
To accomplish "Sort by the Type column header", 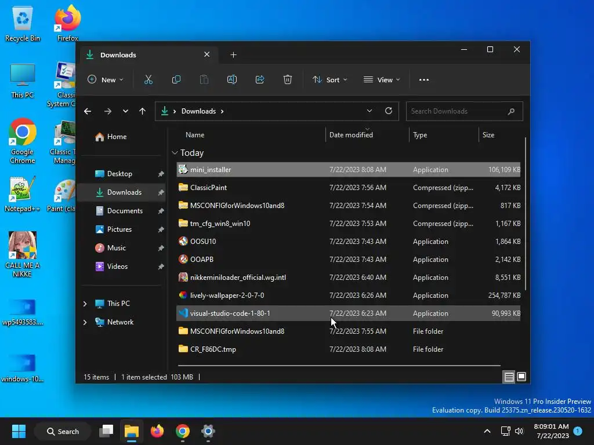I will click(420, 135).
